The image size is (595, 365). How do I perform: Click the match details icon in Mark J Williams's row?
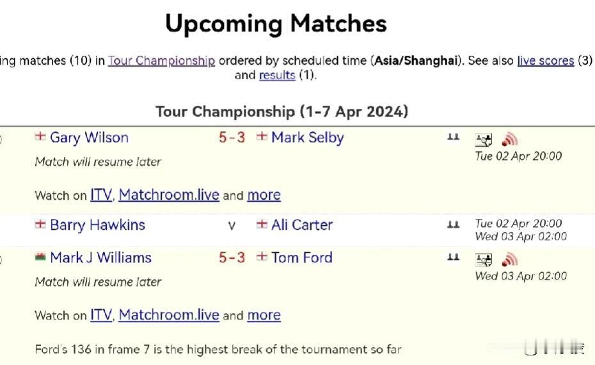(x=484, y=260)
